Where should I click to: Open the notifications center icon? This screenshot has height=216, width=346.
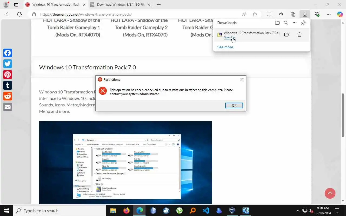click(337, 211)
